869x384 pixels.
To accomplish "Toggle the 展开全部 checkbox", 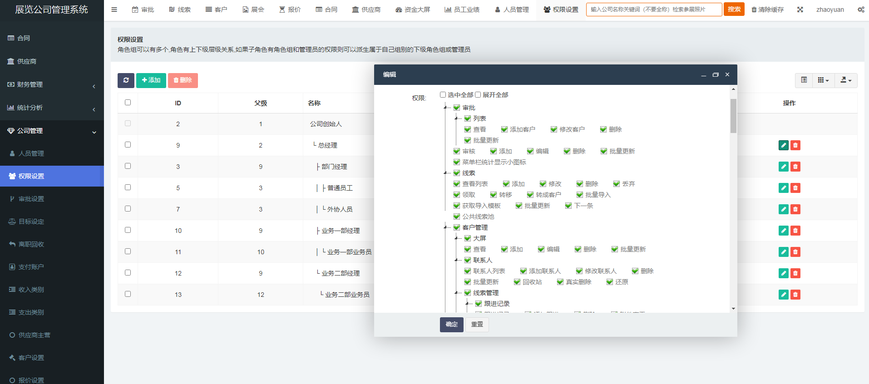I will pos(478,95).
